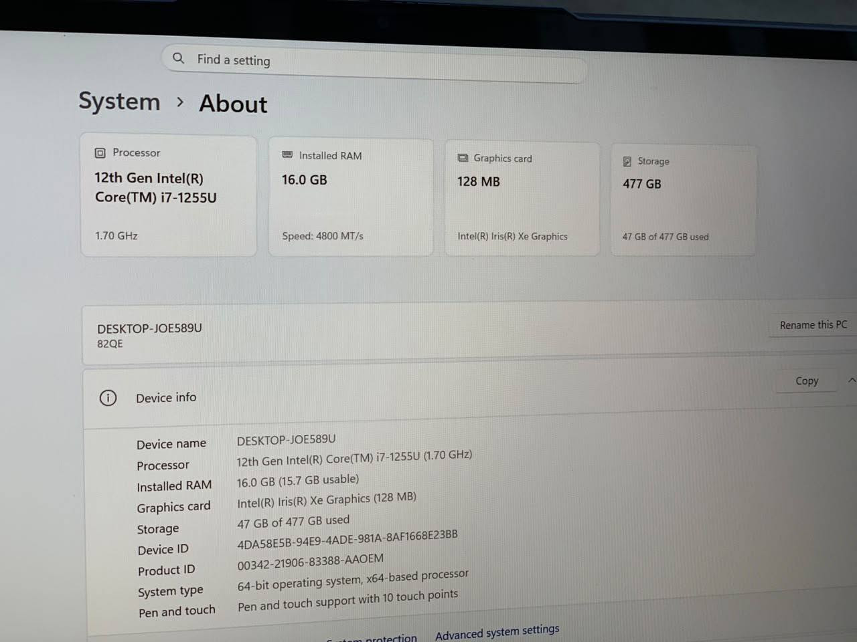
Task: Click the 64-bit operating system value
Action: (x=353, y=580)
